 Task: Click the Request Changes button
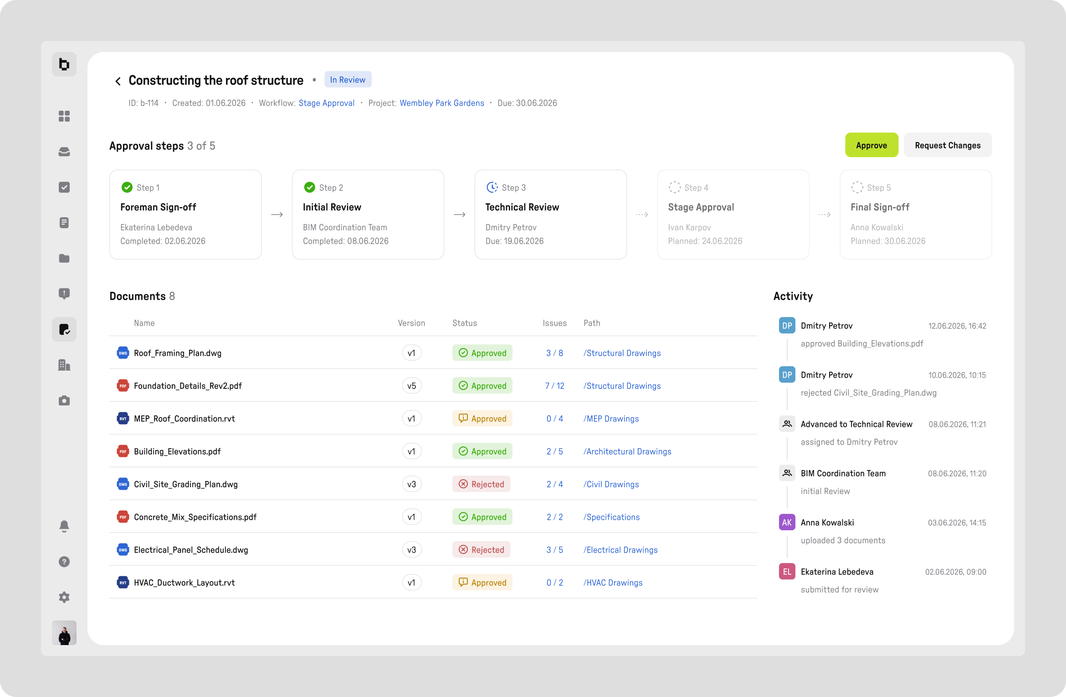[x=948, y=145]
